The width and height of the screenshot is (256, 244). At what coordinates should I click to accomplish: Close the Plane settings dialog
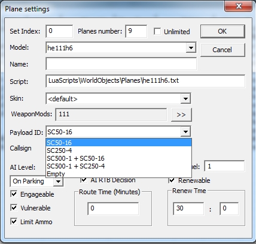coord(238,6)
